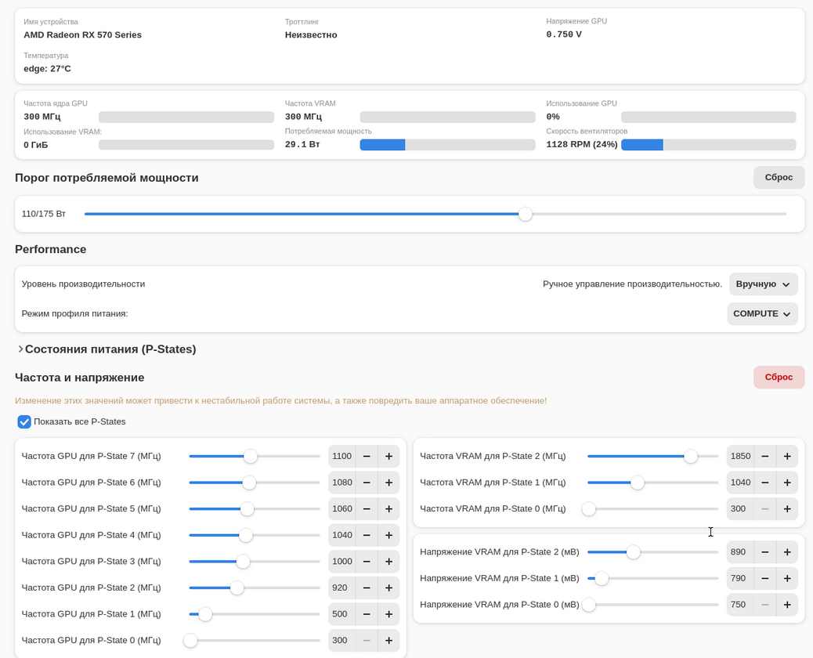Increase VRAM P-State 0 voltage with plus
Screen dimensions: 813x658
pyautogui.click(x=786, y=605)
